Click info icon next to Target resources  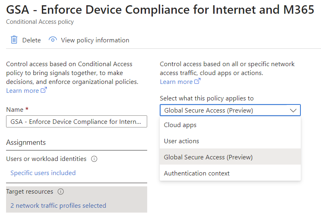pos(61,192)
